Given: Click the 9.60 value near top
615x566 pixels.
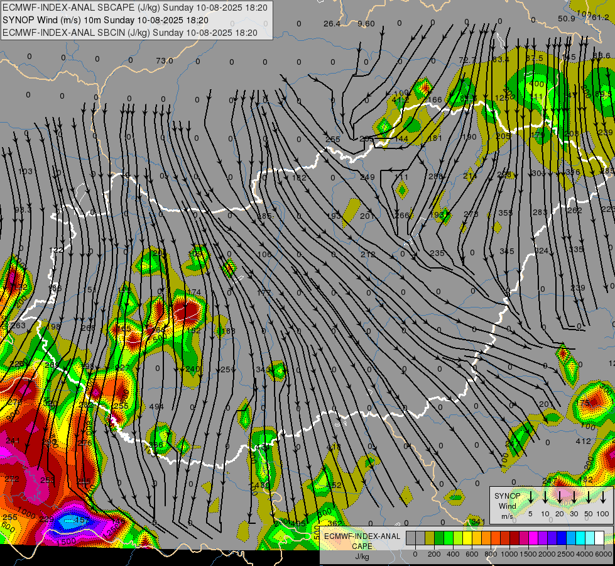Looking at the screenshot, I should pos(366,24).
